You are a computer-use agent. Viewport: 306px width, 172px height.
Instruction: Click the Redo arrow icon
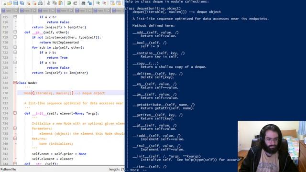click(75, 3)
